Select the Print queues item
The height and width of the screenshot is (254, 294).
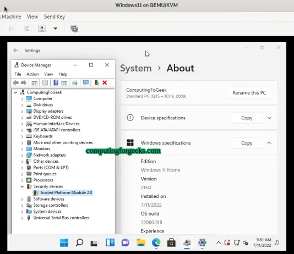[45, 174]
